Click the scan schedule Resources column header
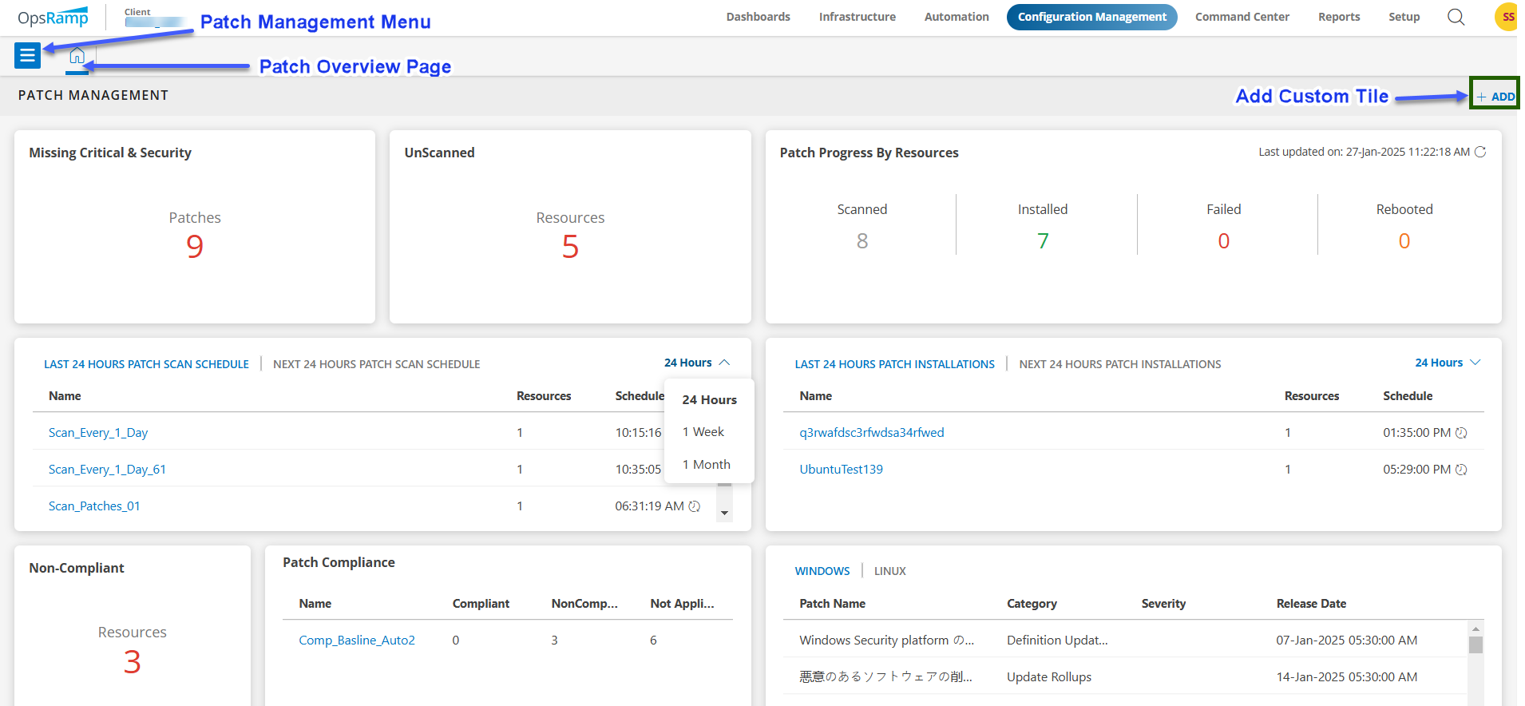 (544, 396)
